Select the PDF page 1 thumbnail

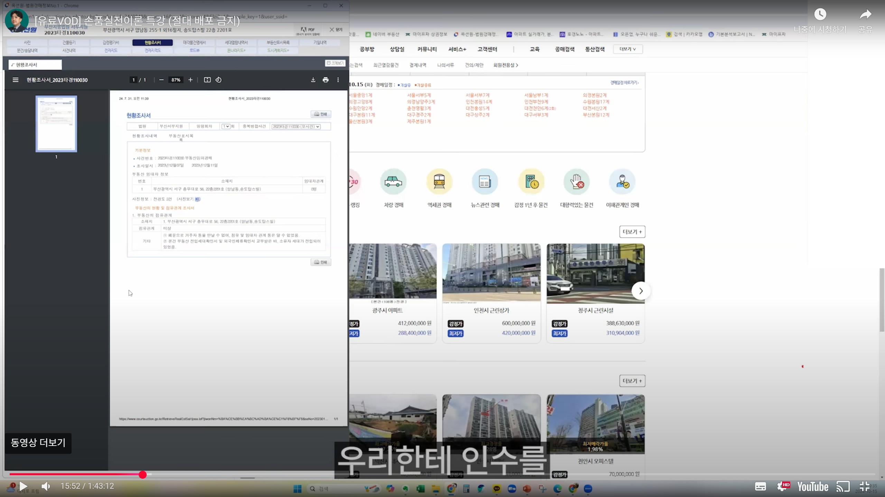56,124
